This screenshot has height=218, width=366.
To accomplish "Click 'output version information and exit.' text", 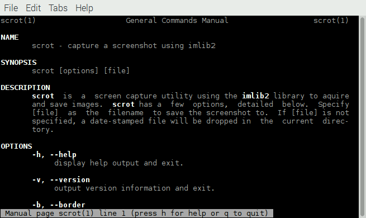I will 134,188.
